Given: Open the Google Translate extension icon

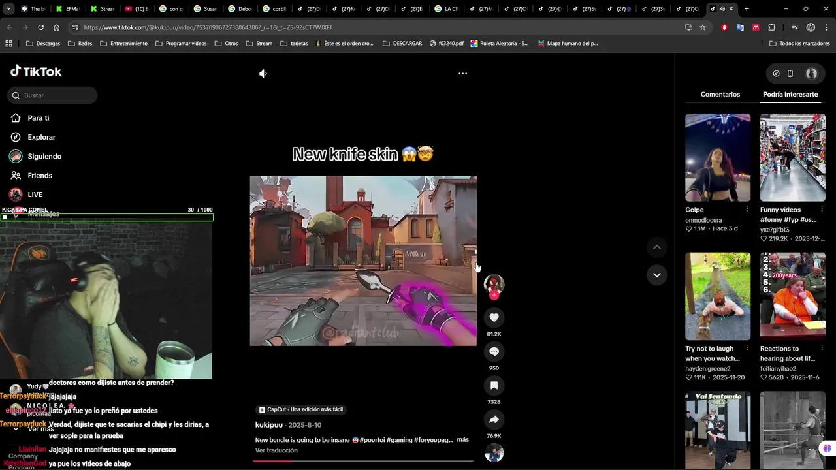Looking at the screenshot, I should (x=740, y=27).
